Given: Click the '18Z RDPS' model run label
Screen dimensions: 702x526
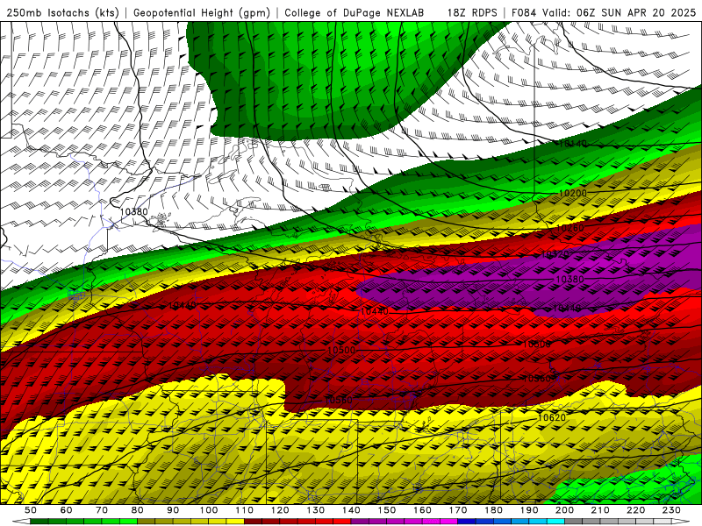Looking at the screenshot, I should (x=472, y=12).
